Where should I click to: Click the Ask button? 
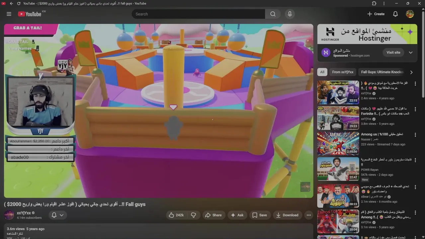pyautogui.click(x=237, y=215)
